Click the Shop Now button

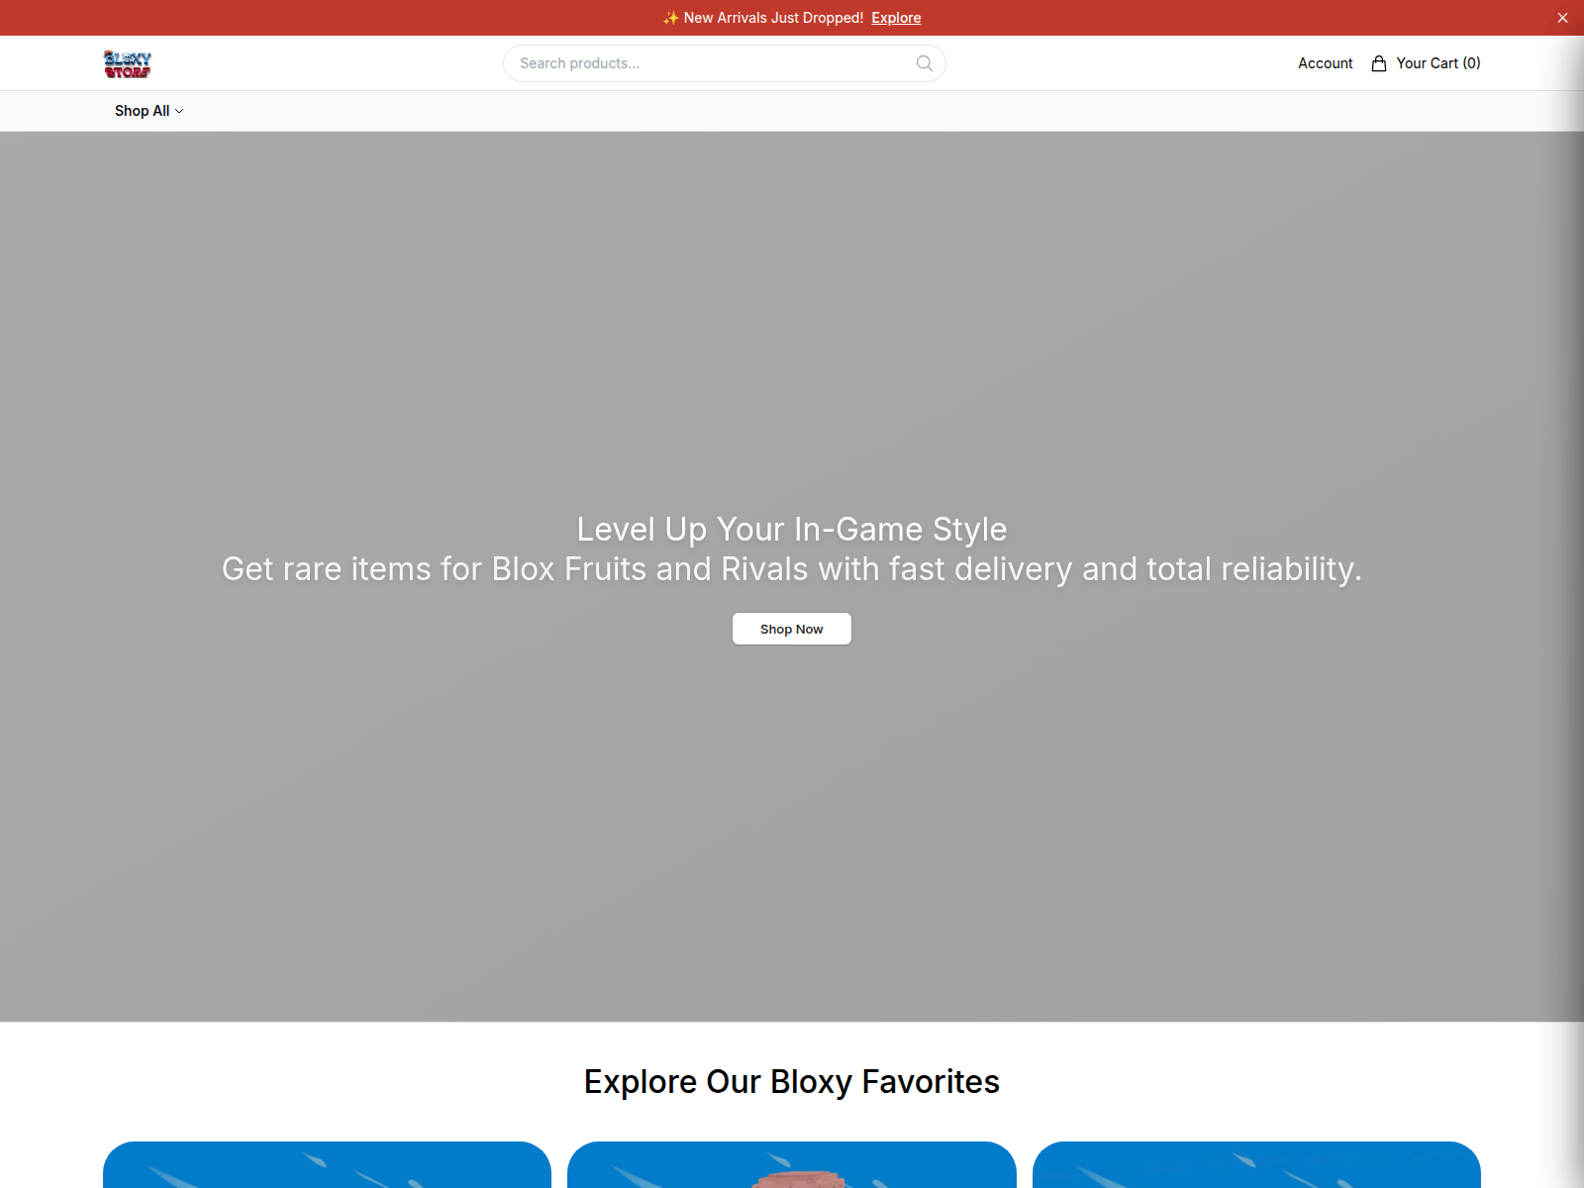click(792, 629)
